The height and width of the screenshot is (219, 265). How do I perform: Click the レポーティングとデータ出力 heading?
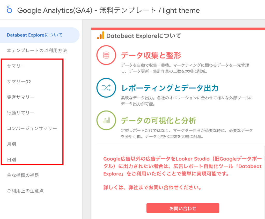click(170, 88)
